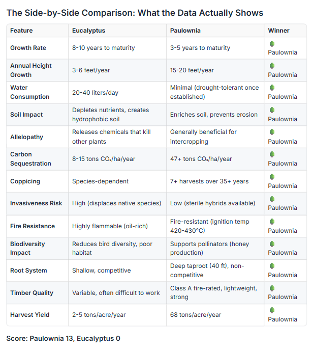Click the Feature column header
The height and width of the screenshot is (351, 313).
point(21,31)
